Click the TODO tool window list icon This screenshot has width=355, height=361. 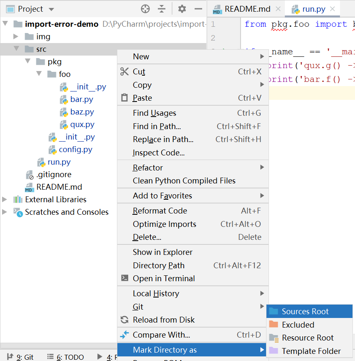click(50, 357)
